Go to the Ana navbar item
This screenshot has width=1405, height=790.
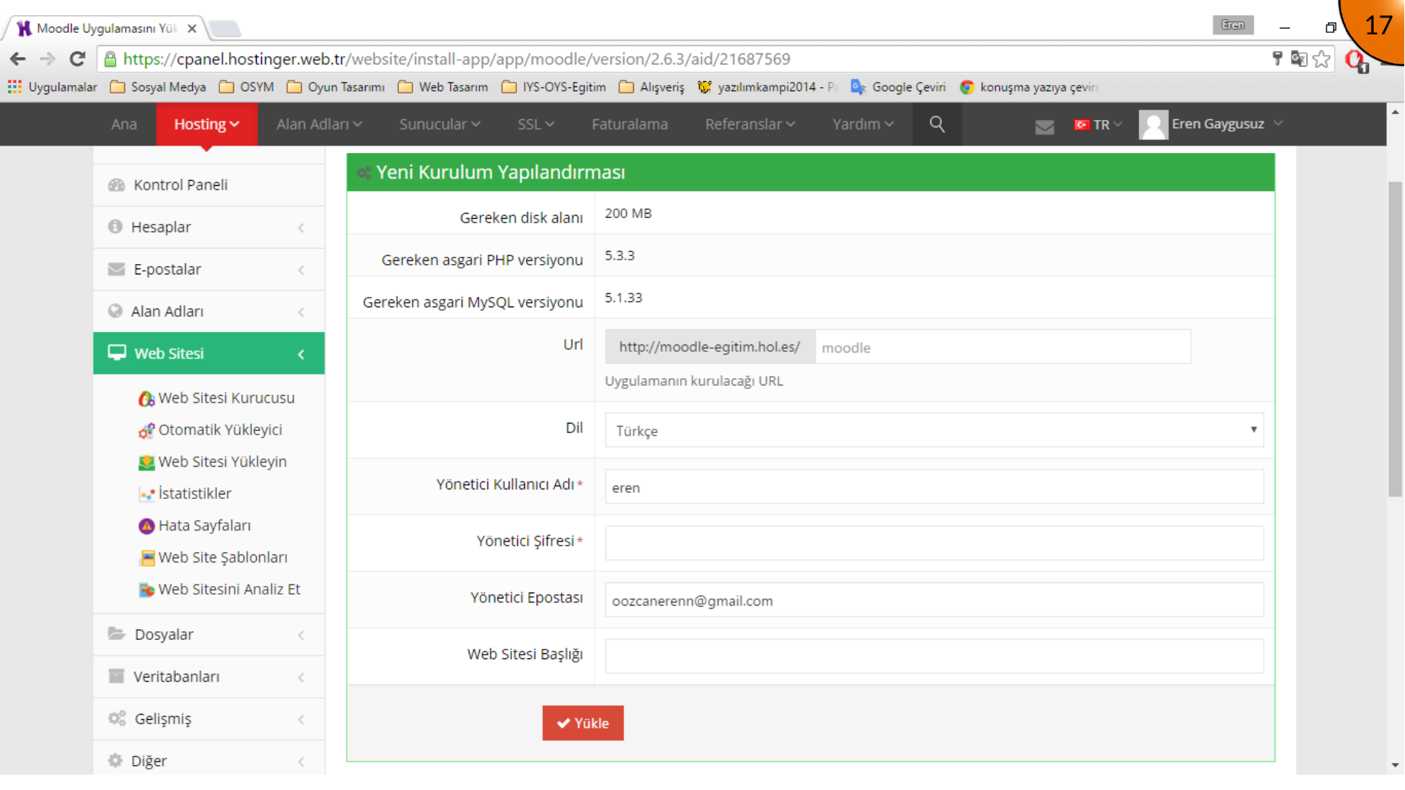[x=124, y=124]
